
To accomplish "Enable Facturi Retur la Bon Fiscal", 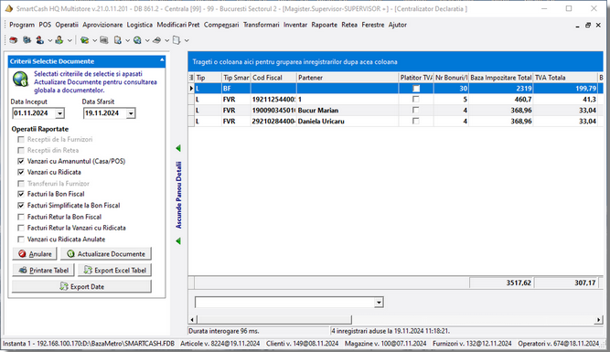I will click(21, 217).
